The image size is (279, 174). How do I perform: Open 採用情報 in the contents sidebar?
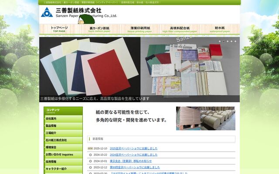63,162
